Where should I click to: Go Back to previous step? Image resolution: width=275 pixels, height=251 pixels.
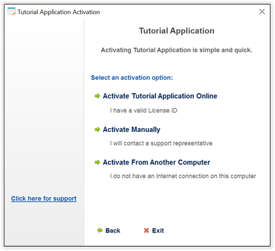113,231
